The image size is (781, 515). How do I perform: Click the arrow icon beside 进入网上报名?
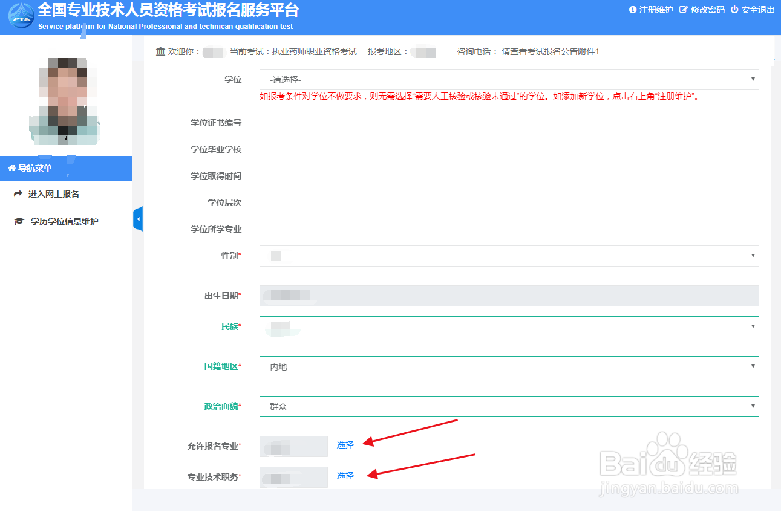[x=18, y=193]
